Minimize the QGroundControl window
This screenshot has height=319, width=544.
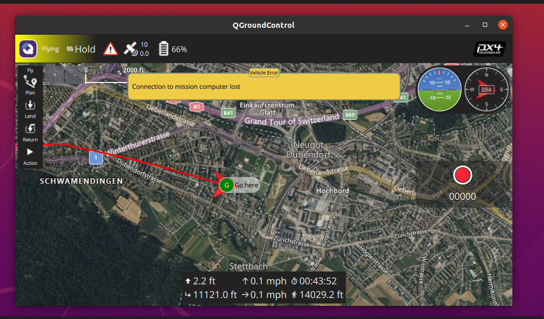[467, 25]
